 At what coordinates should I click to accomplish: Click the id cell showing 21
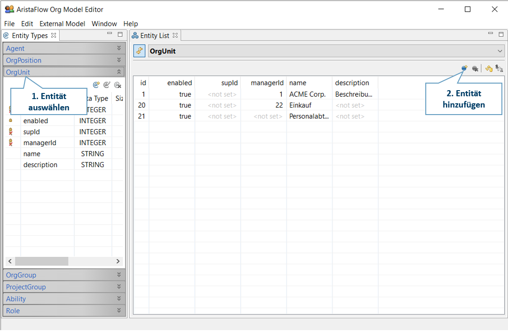click(141, 116)
